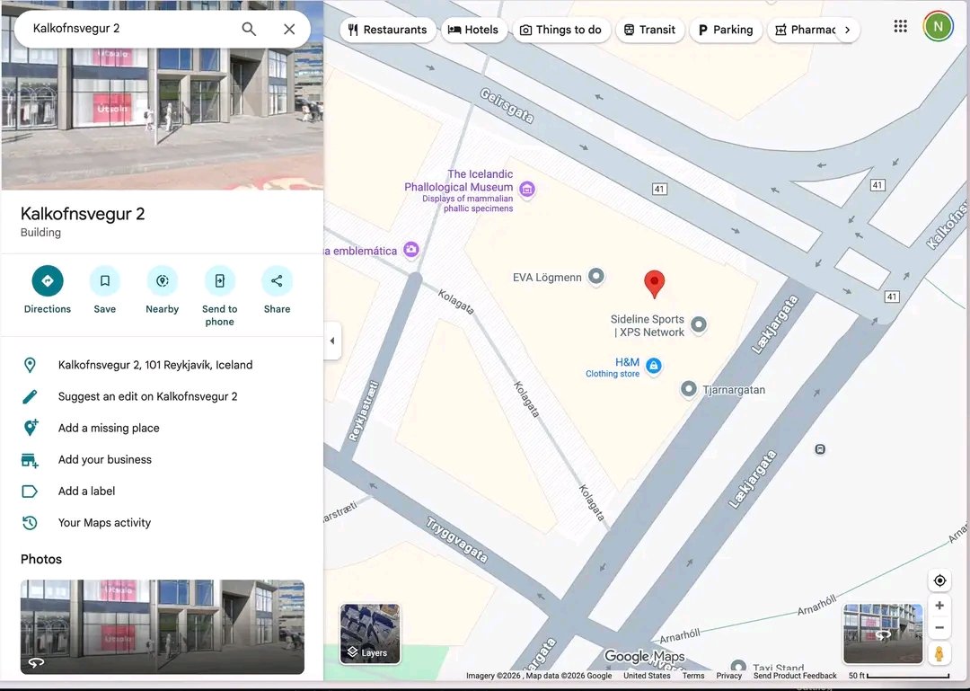Viewport: 970px width, 691px height.
Task: Click Add a label
Action: tap(86, 491)
